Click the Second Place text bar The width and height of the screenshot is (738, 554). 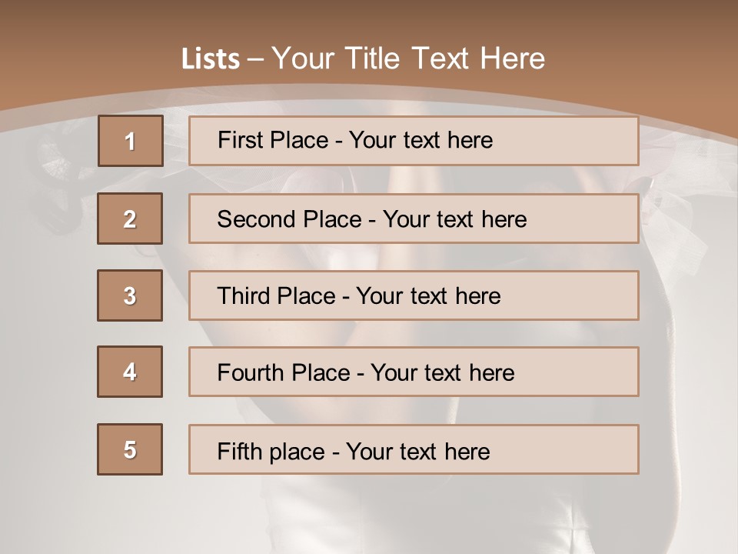point(414,219)
